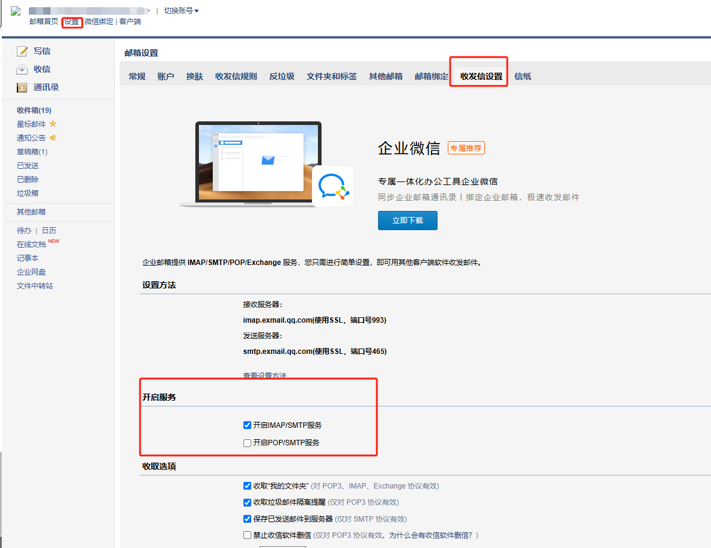
Task: Click the 为什么会有收信软件删信？ link
Action: tap(431, 535)
